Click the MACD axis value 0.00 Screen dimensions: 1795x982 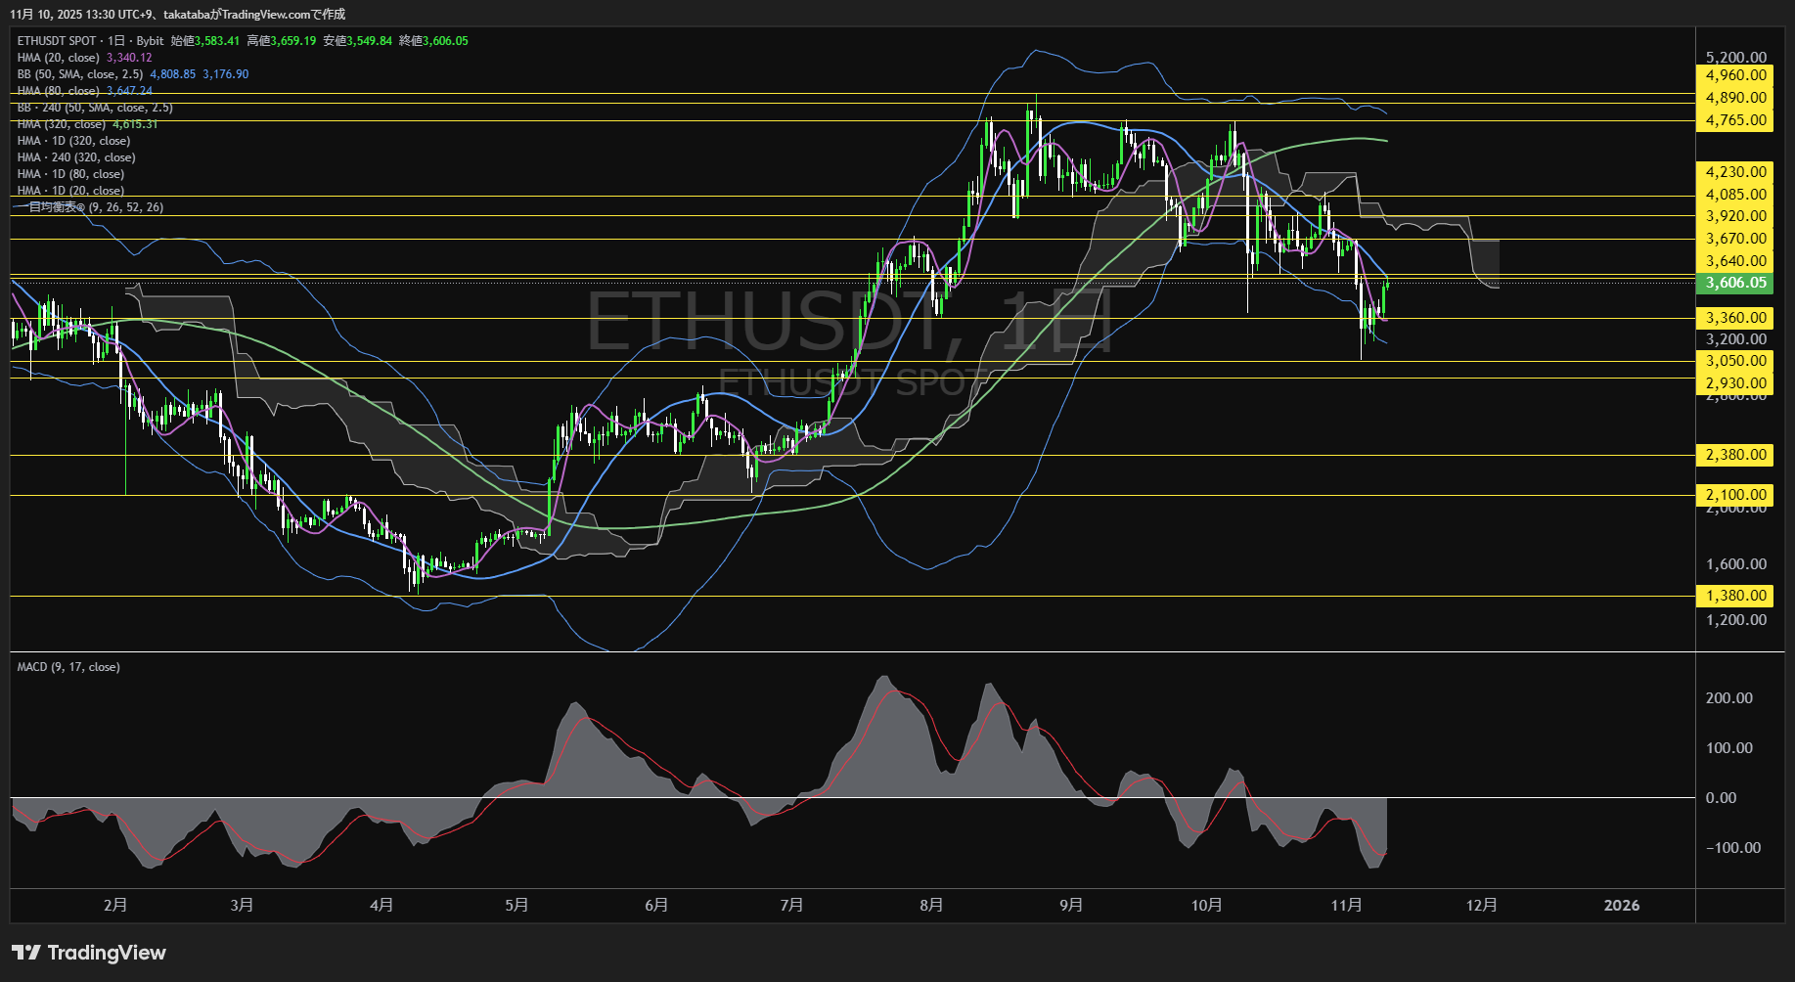[1721, 798]
